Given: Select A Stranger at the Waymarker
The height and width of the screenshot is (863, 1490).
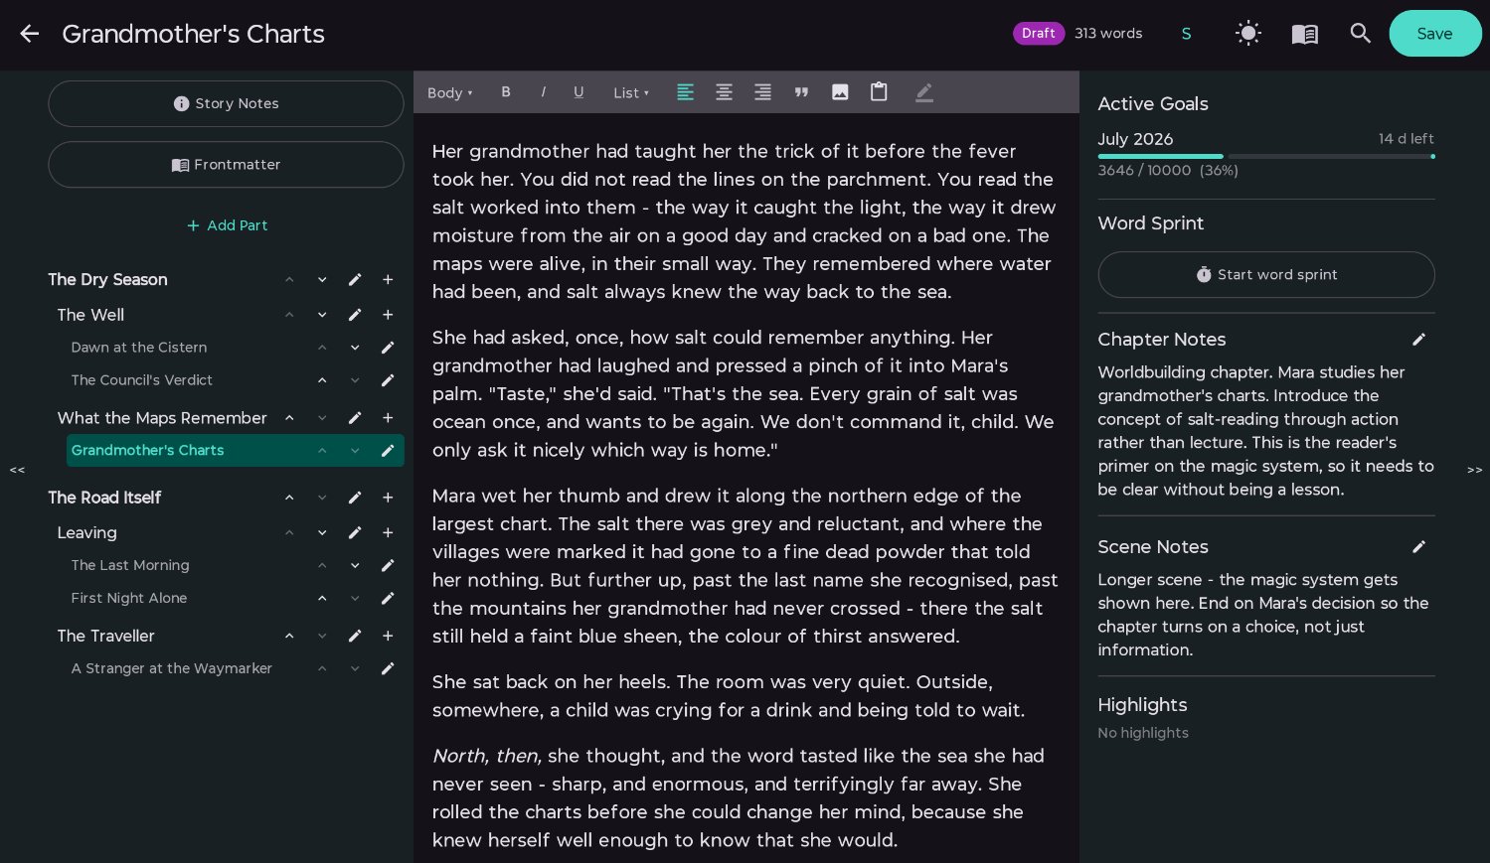Looking at the screenshot, I should point(172,668).
